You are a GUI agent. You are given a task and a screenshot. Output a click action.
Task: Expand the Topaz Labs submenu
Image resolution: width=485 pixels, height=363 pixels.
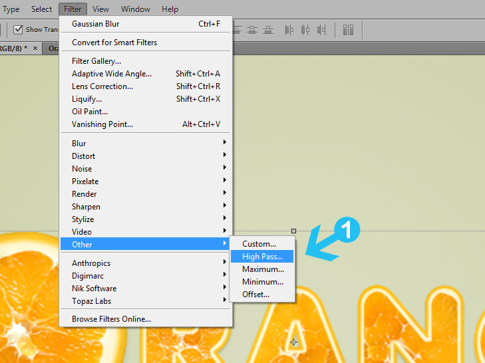pyautogui.click(x=146, y=301)
